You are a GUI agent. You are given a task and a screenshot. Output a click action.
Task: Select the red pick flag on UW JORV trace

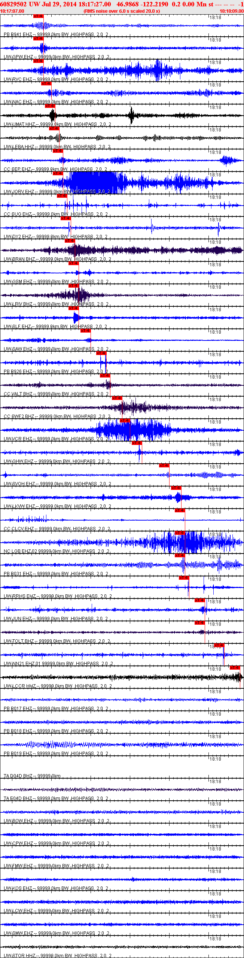tap(58, 173)
